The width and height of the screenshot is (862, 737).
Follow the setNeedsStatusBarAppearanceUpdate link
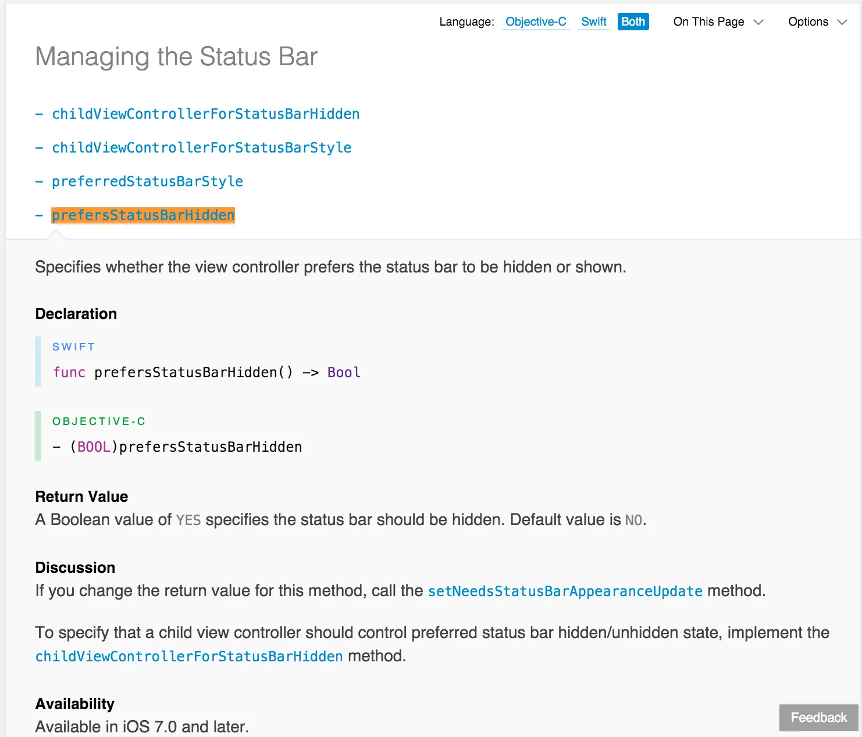pyautogui.click(x=565, y=591)
